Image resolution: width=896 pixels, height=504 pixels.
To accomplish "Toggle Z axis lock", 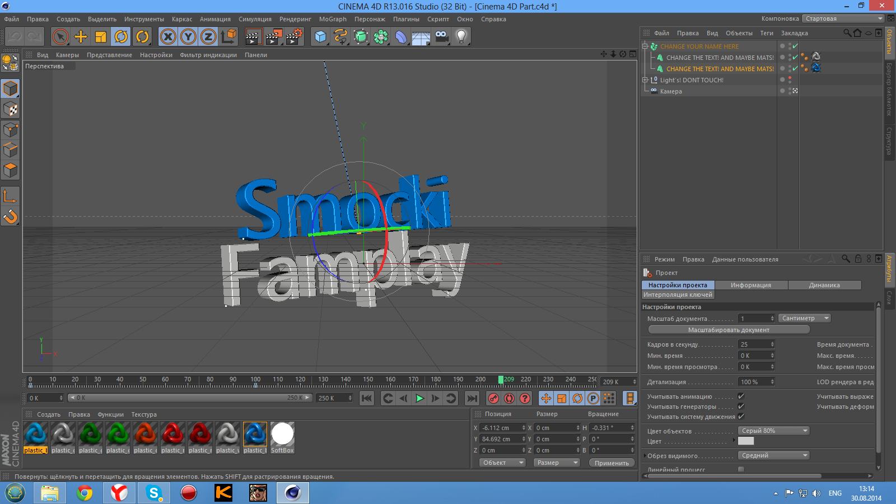I will coord(208,37).
